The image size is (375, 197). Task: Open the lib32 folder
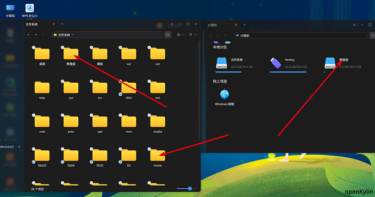pyautogui.click(x=100, y=155)
